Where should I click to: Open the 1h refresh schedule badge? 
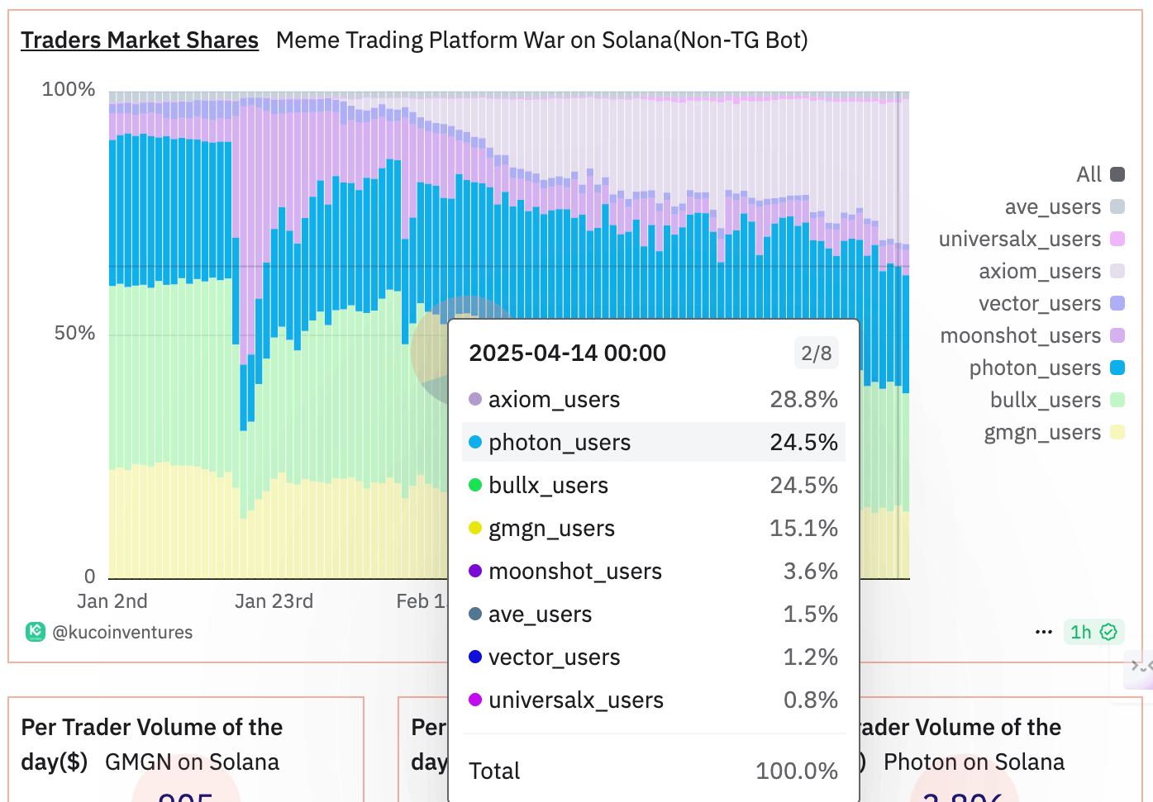coord(1081,632)
